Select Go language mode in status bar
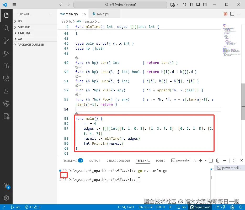 [x=184, y=207]
